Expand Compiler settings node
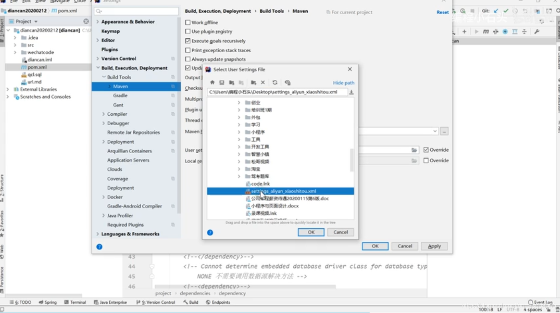Screen dimensions: 560x313 click(x=103, y=114)
